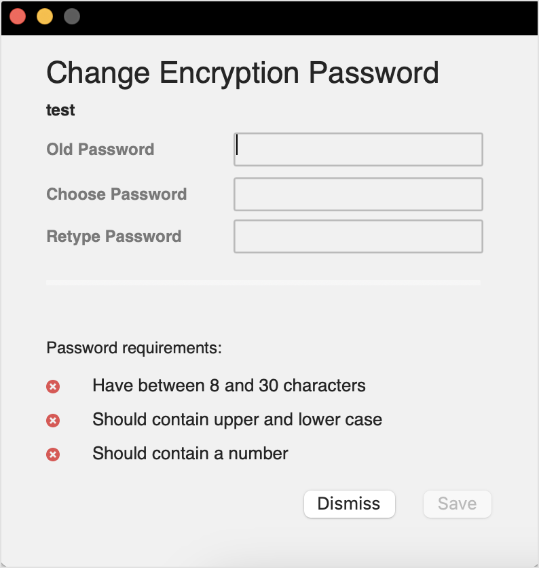
Task: Click the password strength bar below the fields
Action: tap(263, 281)
